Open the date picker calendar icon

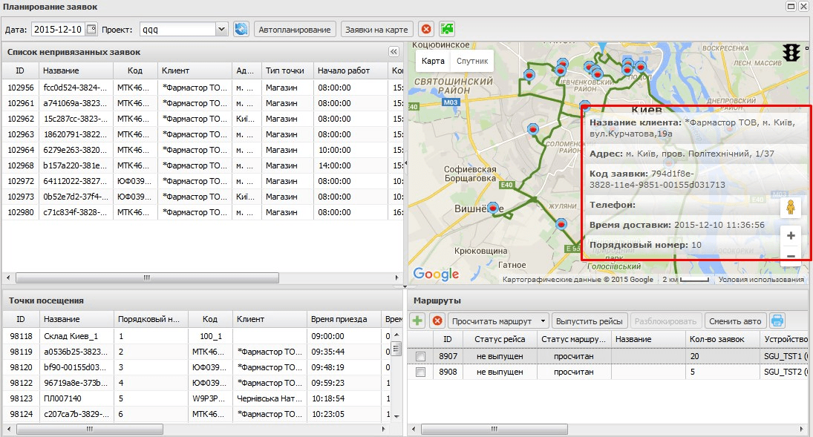(91, 29)
